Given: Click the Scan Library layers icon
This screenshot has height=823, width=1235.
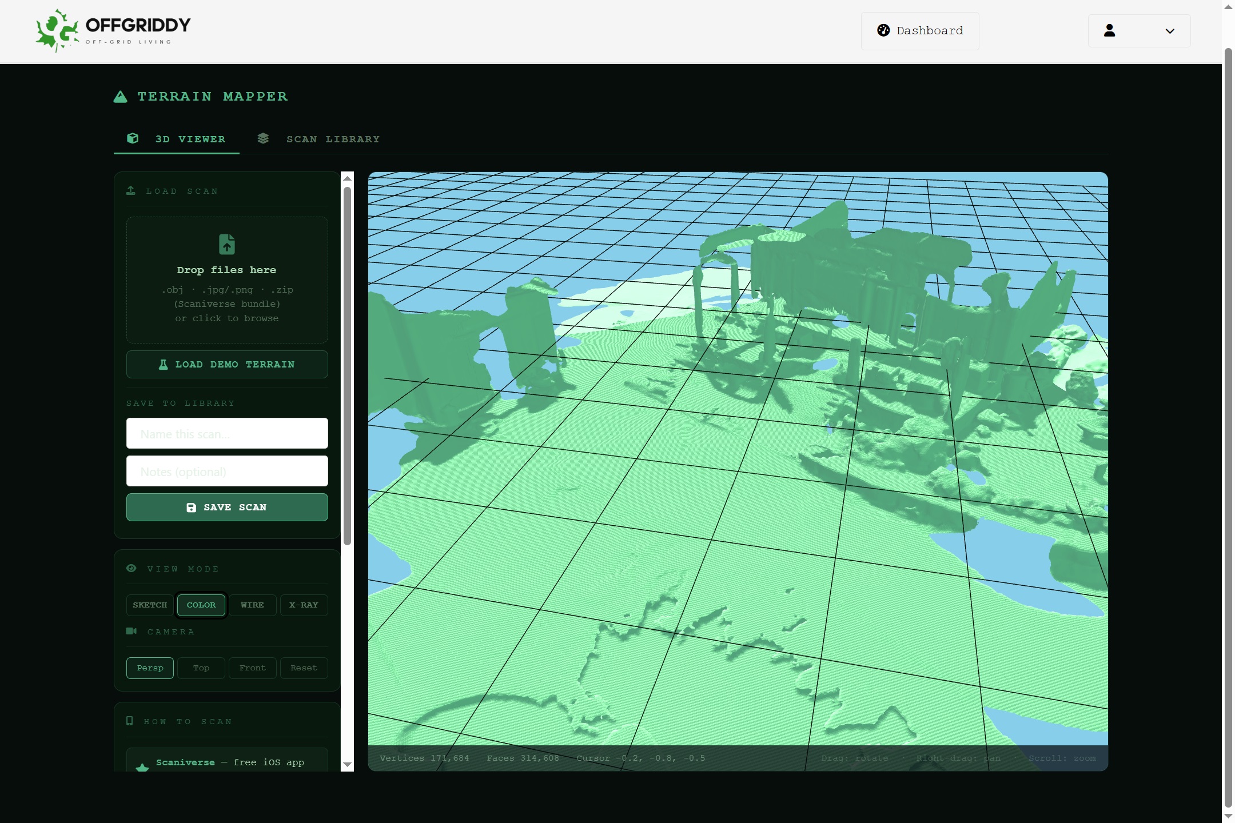Looking at the screenshot, I should pos(263,138).
